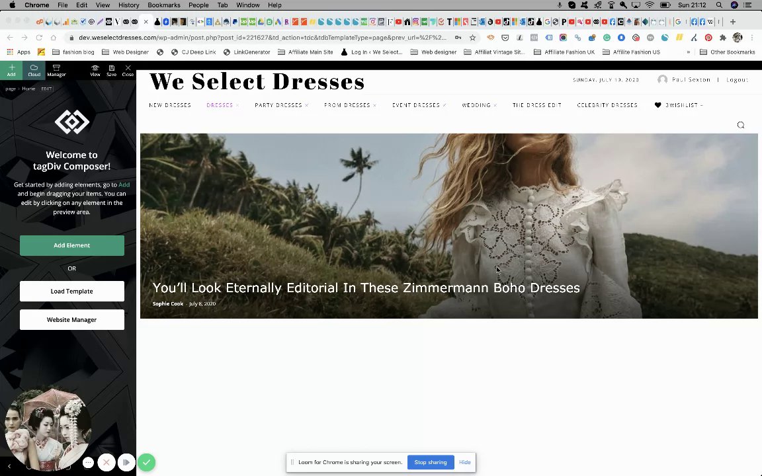
Task: Hide the Loom screen sharing notice
Action: (x=464, y=462)
